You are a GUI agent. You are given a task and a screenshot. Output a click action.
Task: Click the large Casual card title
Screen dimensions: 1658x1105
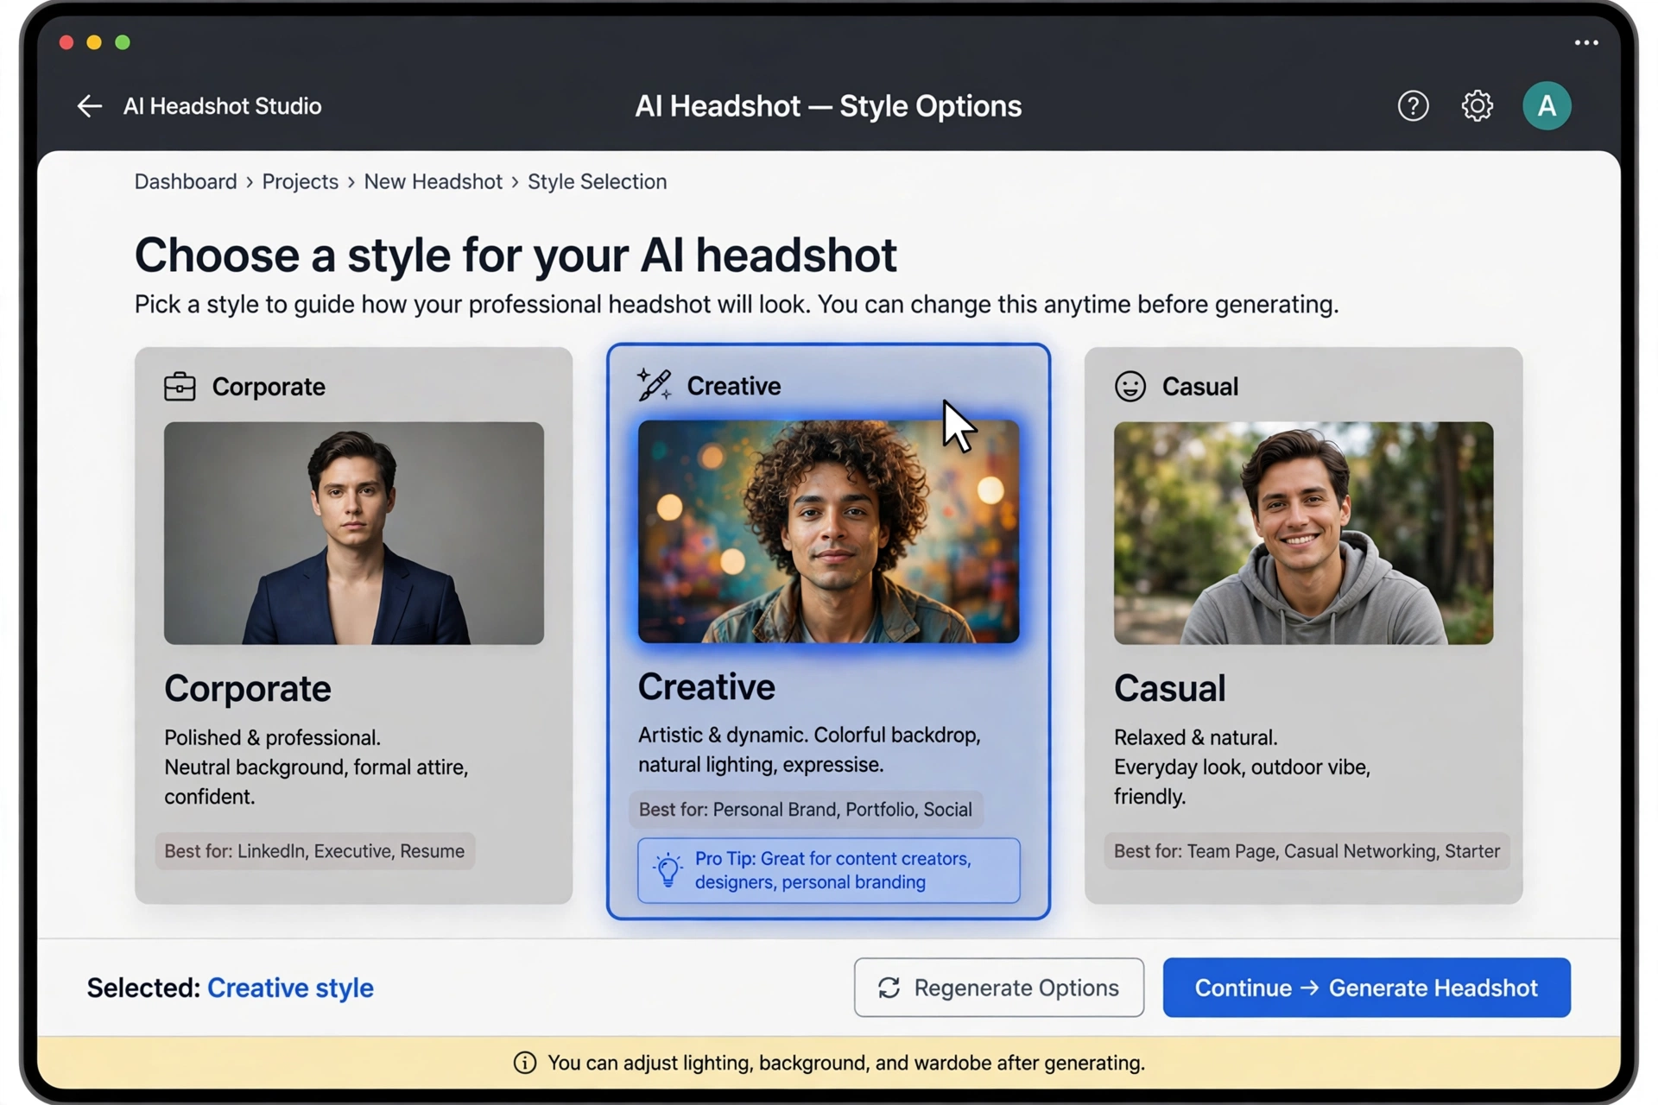[x=1169, y=689]
